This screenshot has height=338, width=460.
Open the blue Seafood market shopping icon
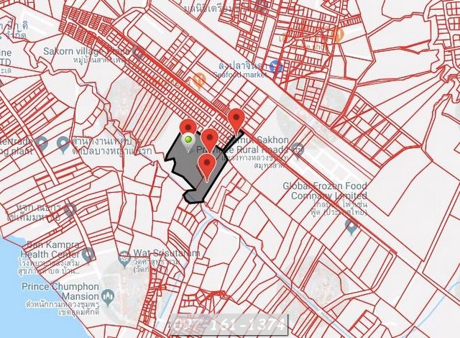[276, 67]
